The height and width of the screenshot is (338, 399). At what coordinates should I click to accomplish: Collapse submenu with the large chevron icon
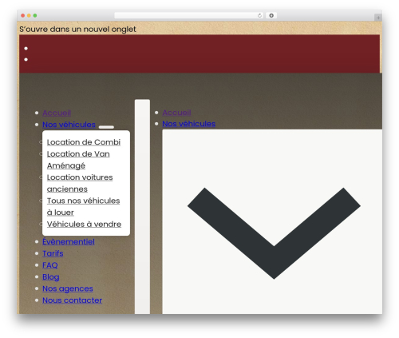pos(274,233)
